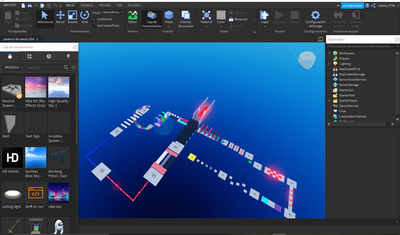Open the toolbox Inventory grid tab
The width and height of the screenshot is (400, 235).
[x=29, y=56]
